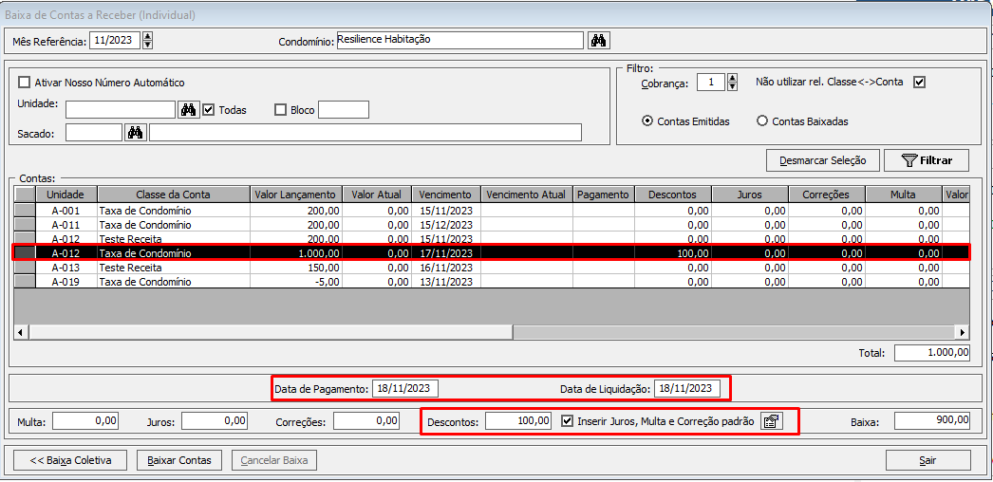Click the Pagamento column header
Viewport: 993px width, 482px height.
(x=604, y=194)
